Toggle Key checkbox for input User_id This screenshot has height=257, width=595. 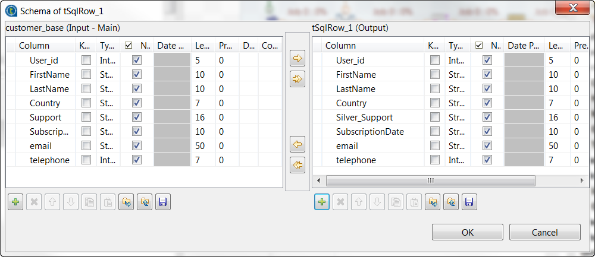[x=86, y=60]
